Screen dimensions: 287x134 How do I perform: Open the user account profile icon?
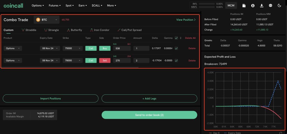[253, 5]
